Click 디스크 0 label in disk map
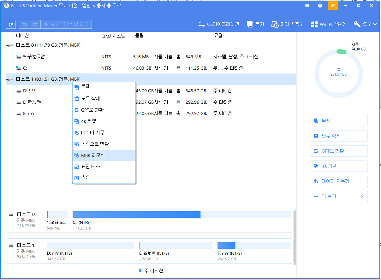 pyautogui.click(x=26, y=214)
